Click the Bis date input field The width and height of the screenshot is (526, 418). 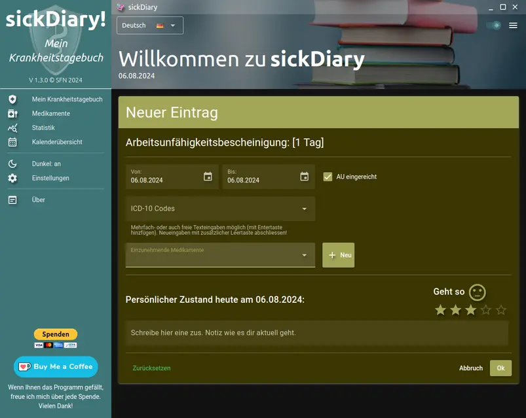269,177
